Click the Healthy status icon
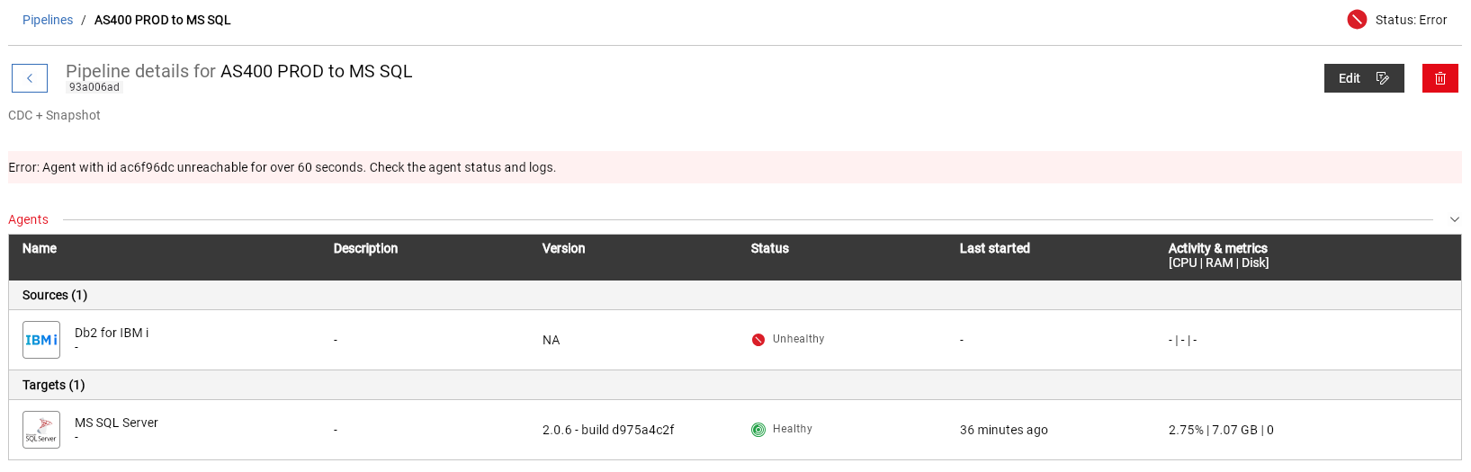The width and height of the screenshot is (1471, 472). [758, 430]
